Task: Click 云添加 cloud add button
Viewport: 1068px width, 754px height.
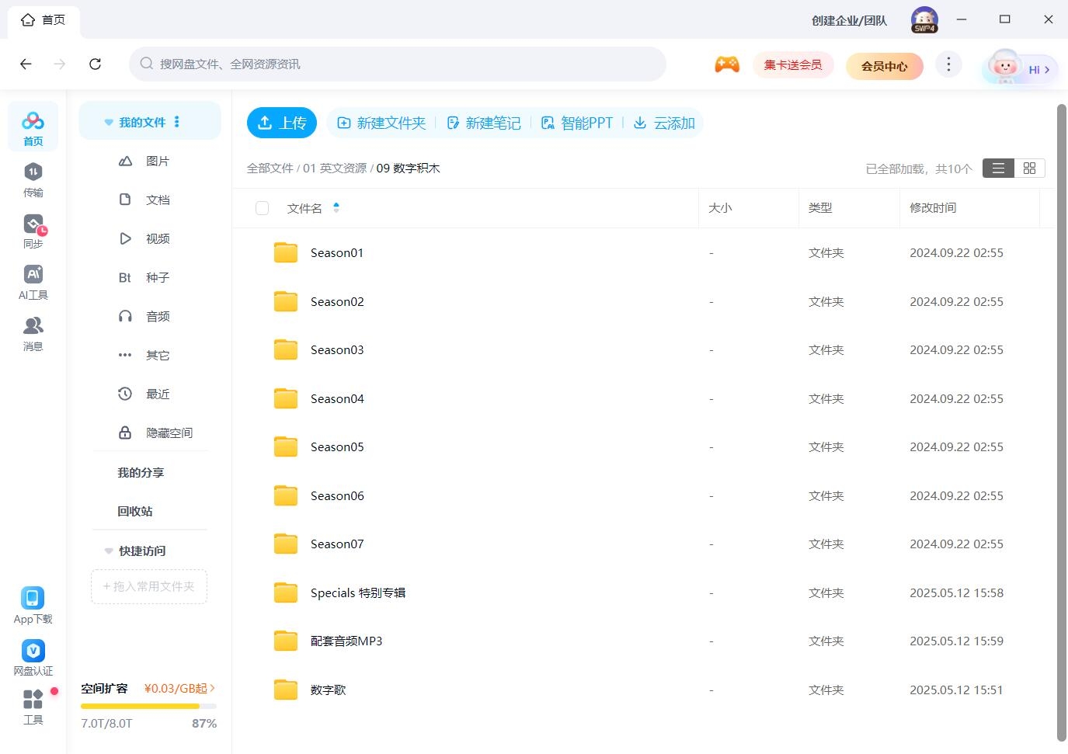Action: (x=664, y=123)
